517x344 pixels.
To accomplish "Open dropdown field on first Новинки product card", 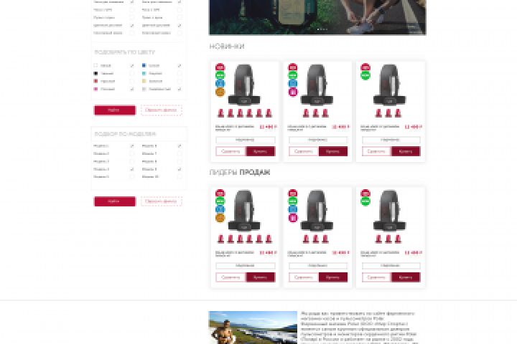I will pyautogui.click(x=246, y=140).
